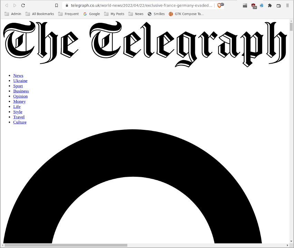Open the Opinion section link

(20, 96)
